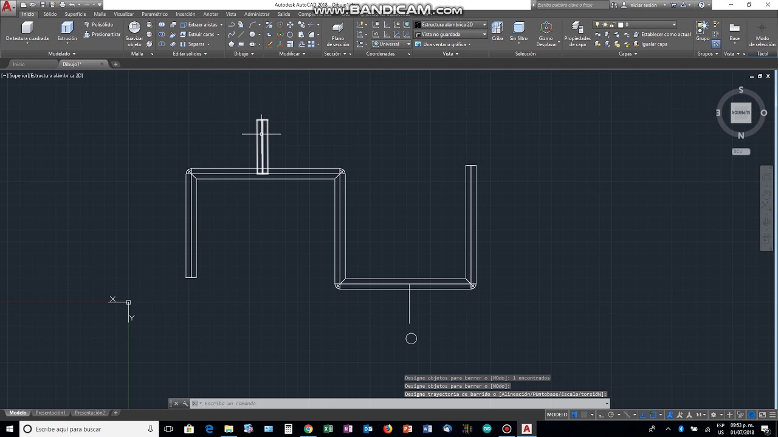Click the help question mark icon

point(702,5)
